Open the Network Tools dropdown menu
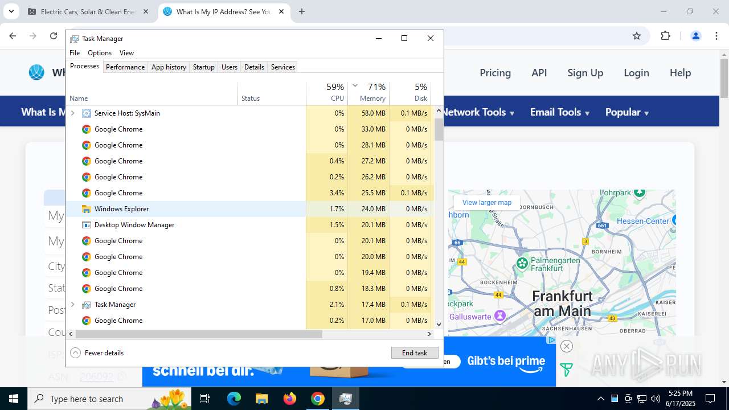The image size is (729, 410). coord(478,112)
